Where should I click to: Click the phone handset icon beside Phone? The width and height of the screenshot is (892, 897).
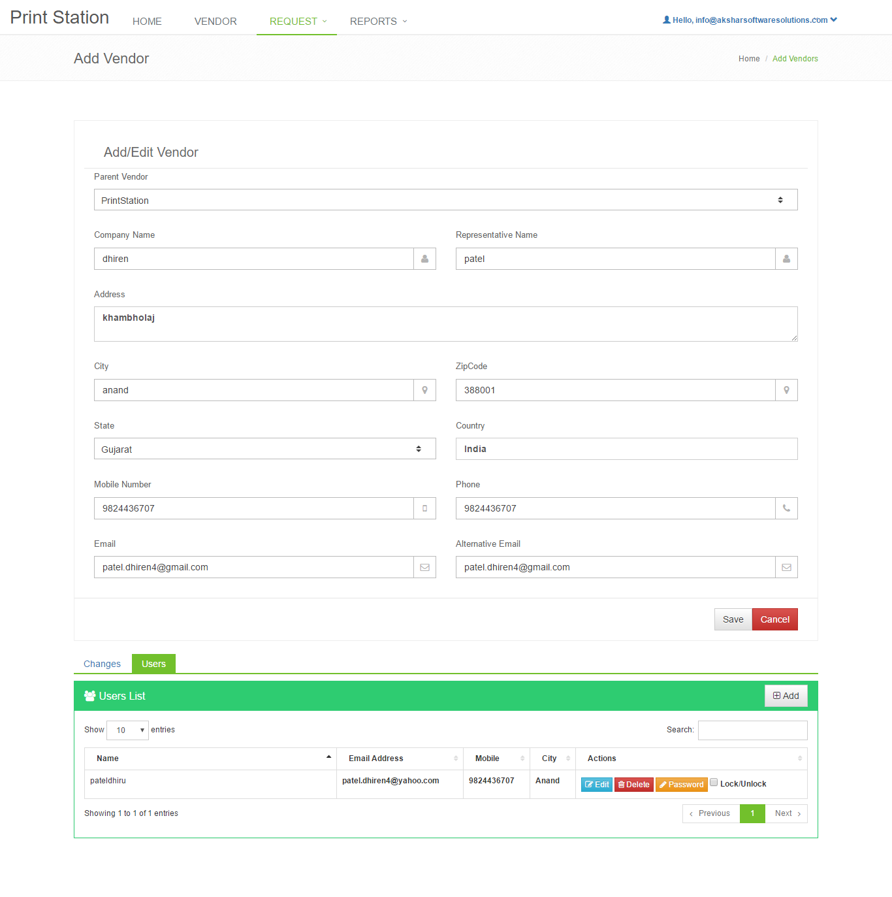click(786, 508)
